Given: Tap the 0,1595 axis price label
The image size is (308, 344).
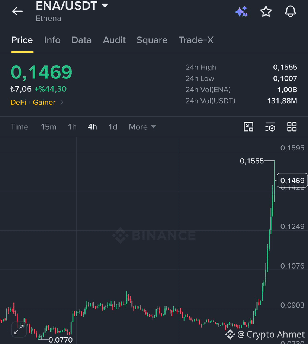Looking at the screenshot, I should (292, 148).
